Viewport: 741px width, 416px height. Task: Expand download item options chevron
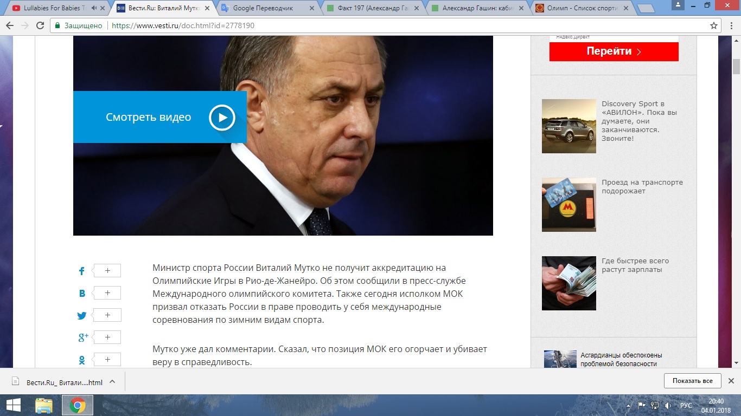click(x=112, y=381)
